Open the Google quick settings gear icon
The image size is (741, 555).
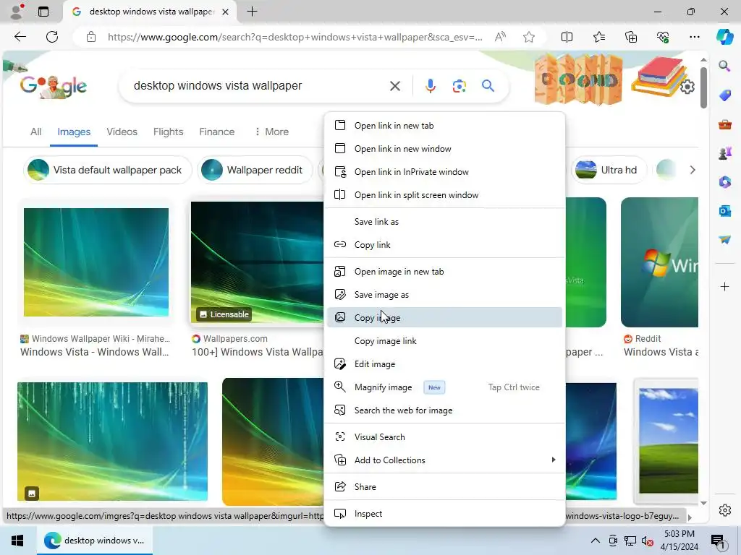click(687, 87)
